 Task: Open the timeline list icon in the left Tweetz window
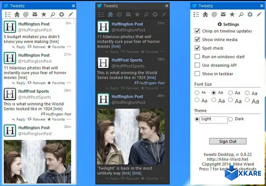point(8,14)
